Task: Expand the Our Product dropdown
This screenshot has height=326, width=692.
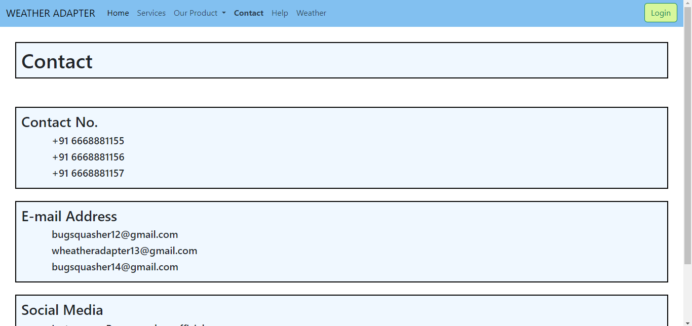Action: point(200,13)
